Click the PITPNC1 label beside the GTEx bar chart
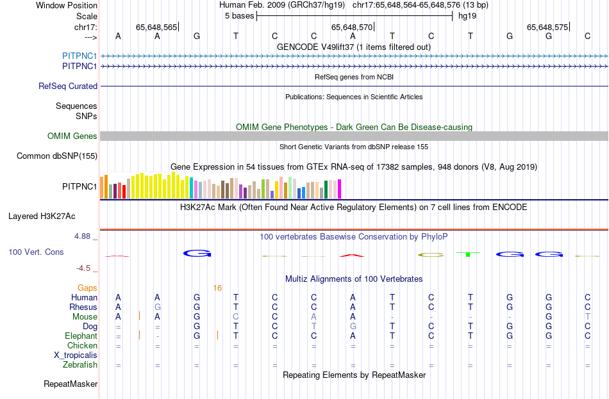Screen dimensions: 609x399 pyautogui.click(x=79, y=187)
